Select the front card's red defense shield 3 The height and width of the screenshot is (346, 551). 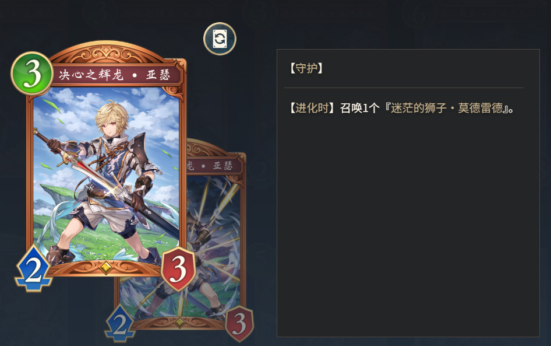point(178,269)
